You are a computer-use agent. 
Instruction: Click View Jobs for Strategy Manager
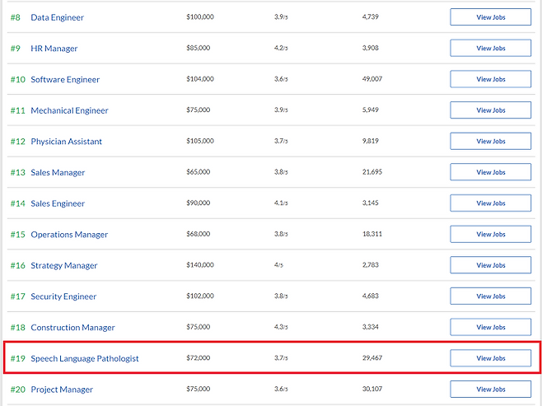tap(490, 265)
